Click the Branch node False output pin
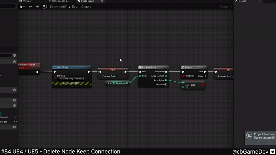 (205, 76)
